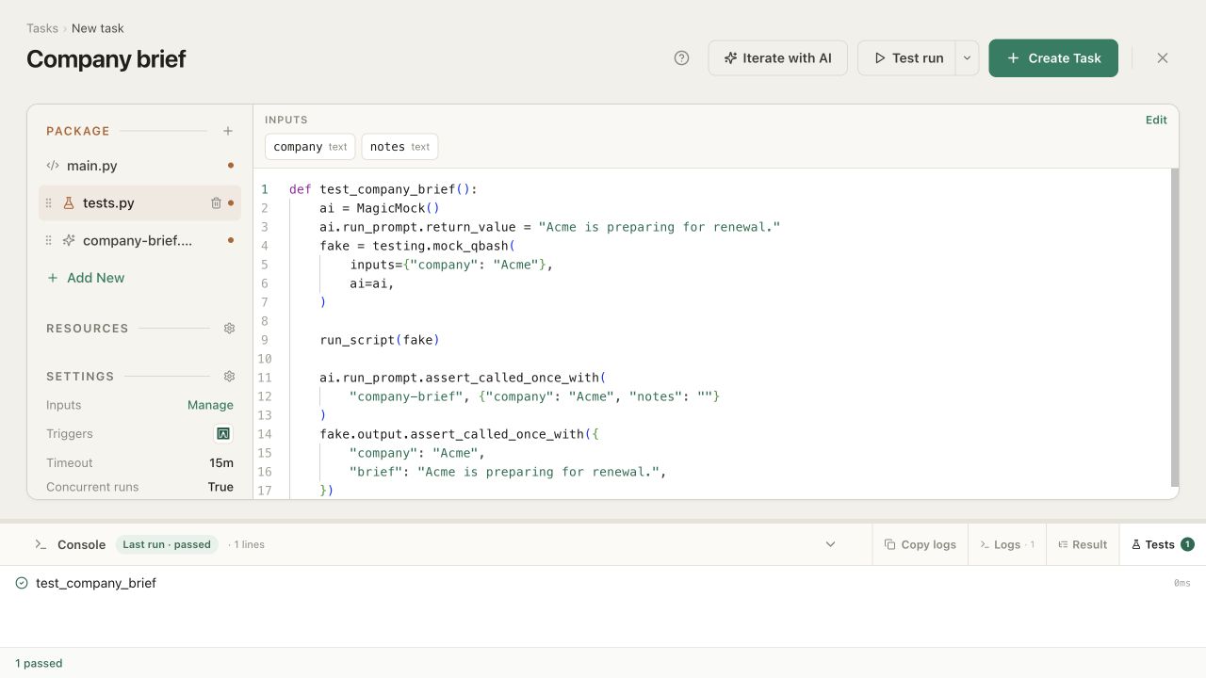This screenshot has width=1206, height=678.
Task: Open the Triggers icon
Action: coord(224,434)
